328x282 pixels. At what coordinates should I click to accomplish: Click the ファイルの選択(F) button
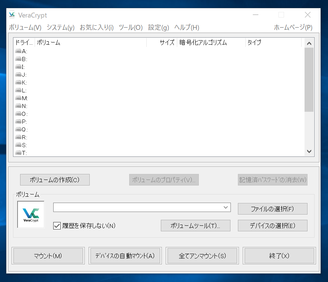273,209
